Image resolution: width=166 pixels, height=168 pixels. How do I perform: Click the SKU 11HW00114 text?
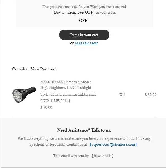tap(55, 101)
